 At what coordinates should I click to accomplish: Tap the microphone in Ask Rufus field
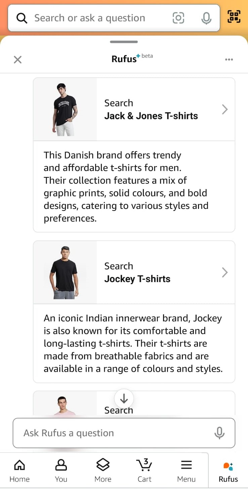[x=219, y=433]
